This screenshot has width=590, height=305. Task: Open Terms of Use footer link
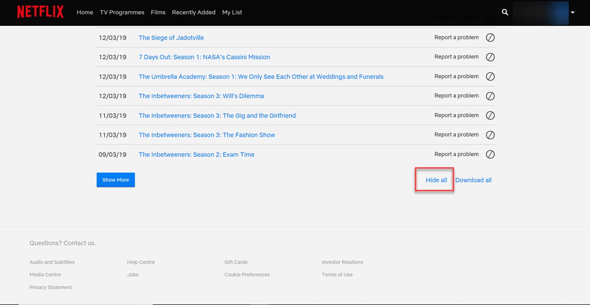[x=337, y=275]
